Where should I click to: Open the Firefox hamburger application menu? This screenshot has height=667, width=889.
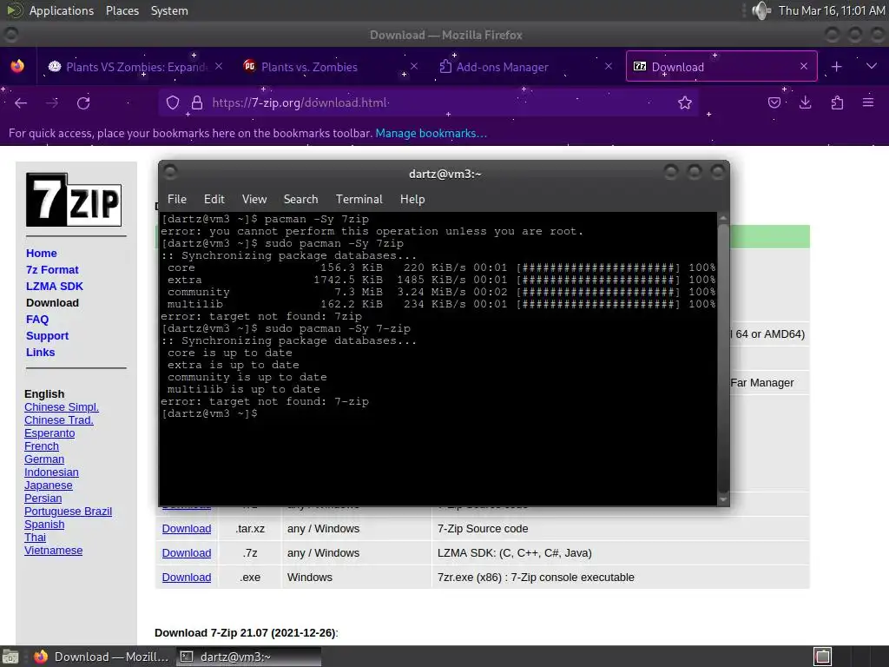click(868, 102)
